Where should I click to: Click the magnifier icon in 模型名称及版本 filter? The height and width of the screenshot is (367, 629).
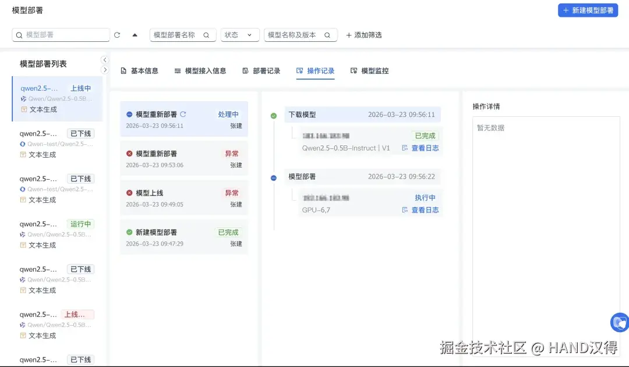click(x=327, y=35)
